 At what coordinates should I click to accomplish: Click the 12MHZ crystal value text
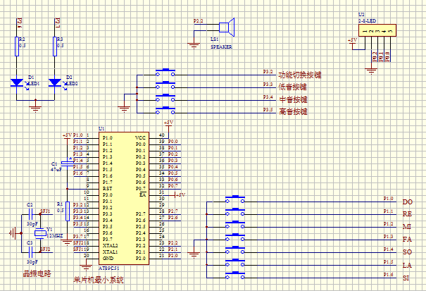(x=55, y=236)
